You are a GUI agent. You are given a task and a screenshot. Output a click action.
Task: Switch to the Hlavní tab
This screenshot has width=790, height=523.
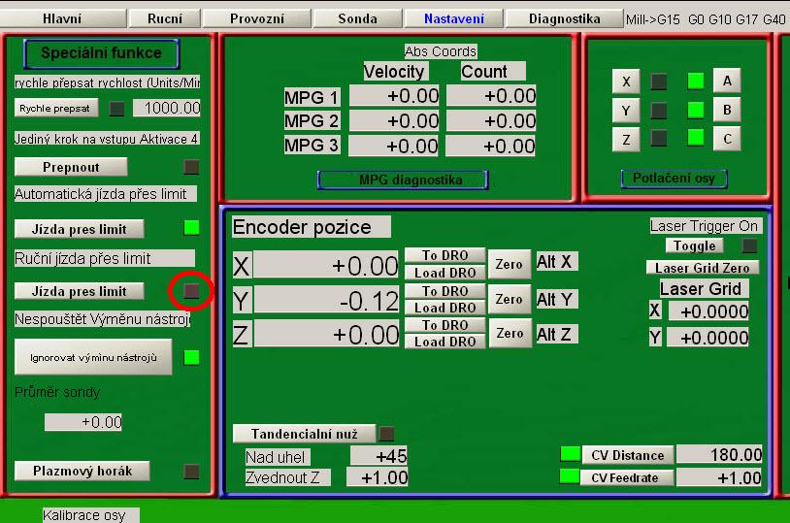[x=63, y=18]
